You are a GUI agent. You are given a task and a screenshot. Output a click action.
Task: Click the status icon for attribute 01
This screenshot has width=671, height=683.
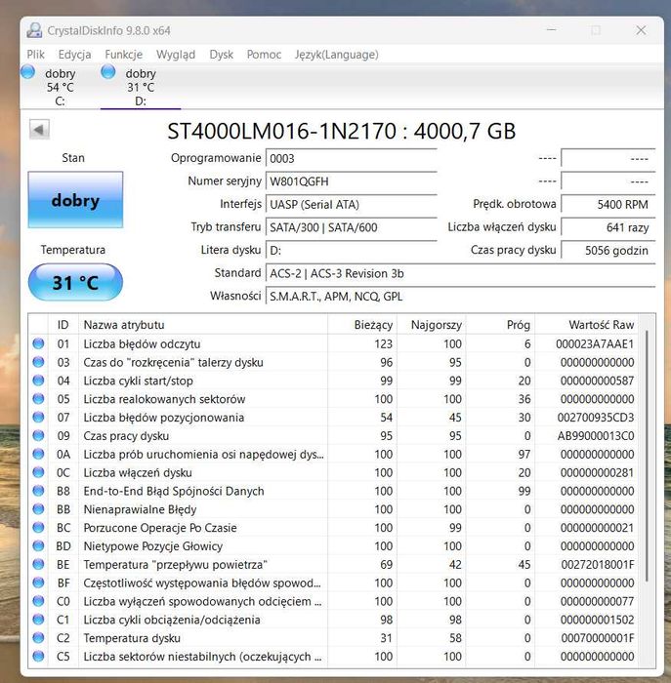pyautogui.click(x=38, y=343)
